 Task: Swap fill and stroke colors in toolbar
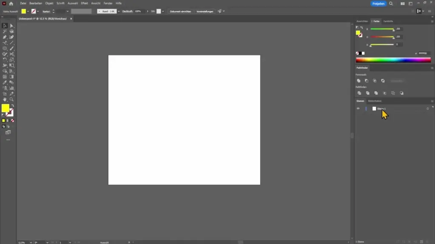coord(13,105)
